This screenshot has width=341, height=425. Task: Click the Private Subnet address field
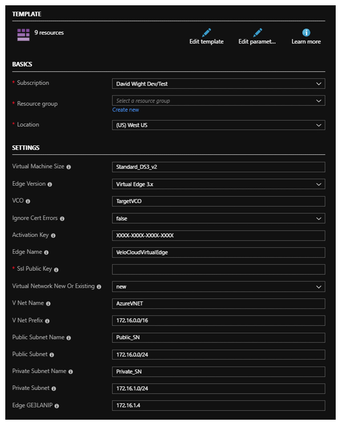[218, 388]
